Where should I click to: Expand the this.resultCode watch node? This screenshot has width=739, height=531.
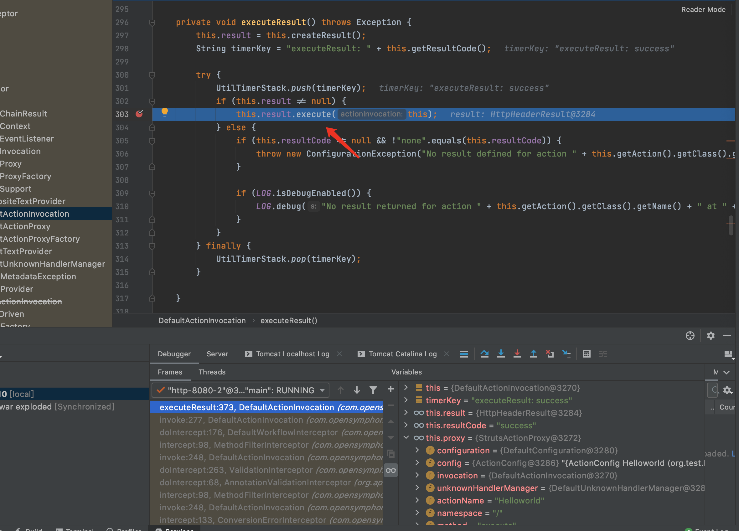point(406,425)
